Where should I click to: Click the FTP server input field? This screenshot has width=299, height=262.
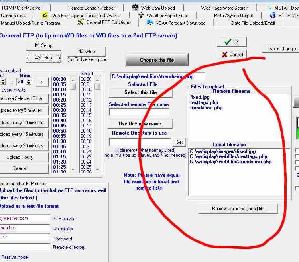pos(25,218)
